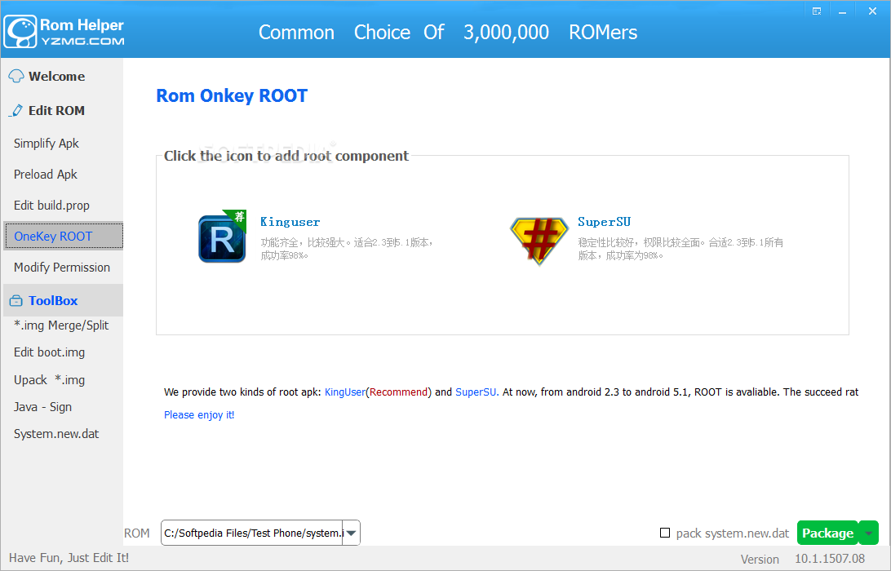
Task: Click the ROM label beside path field
Action: tap(137, 533)
